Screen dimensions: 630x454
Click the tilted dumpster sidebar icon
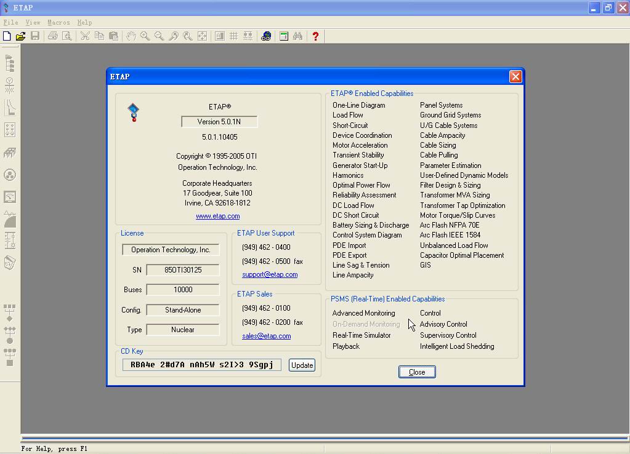pos(10,263)
